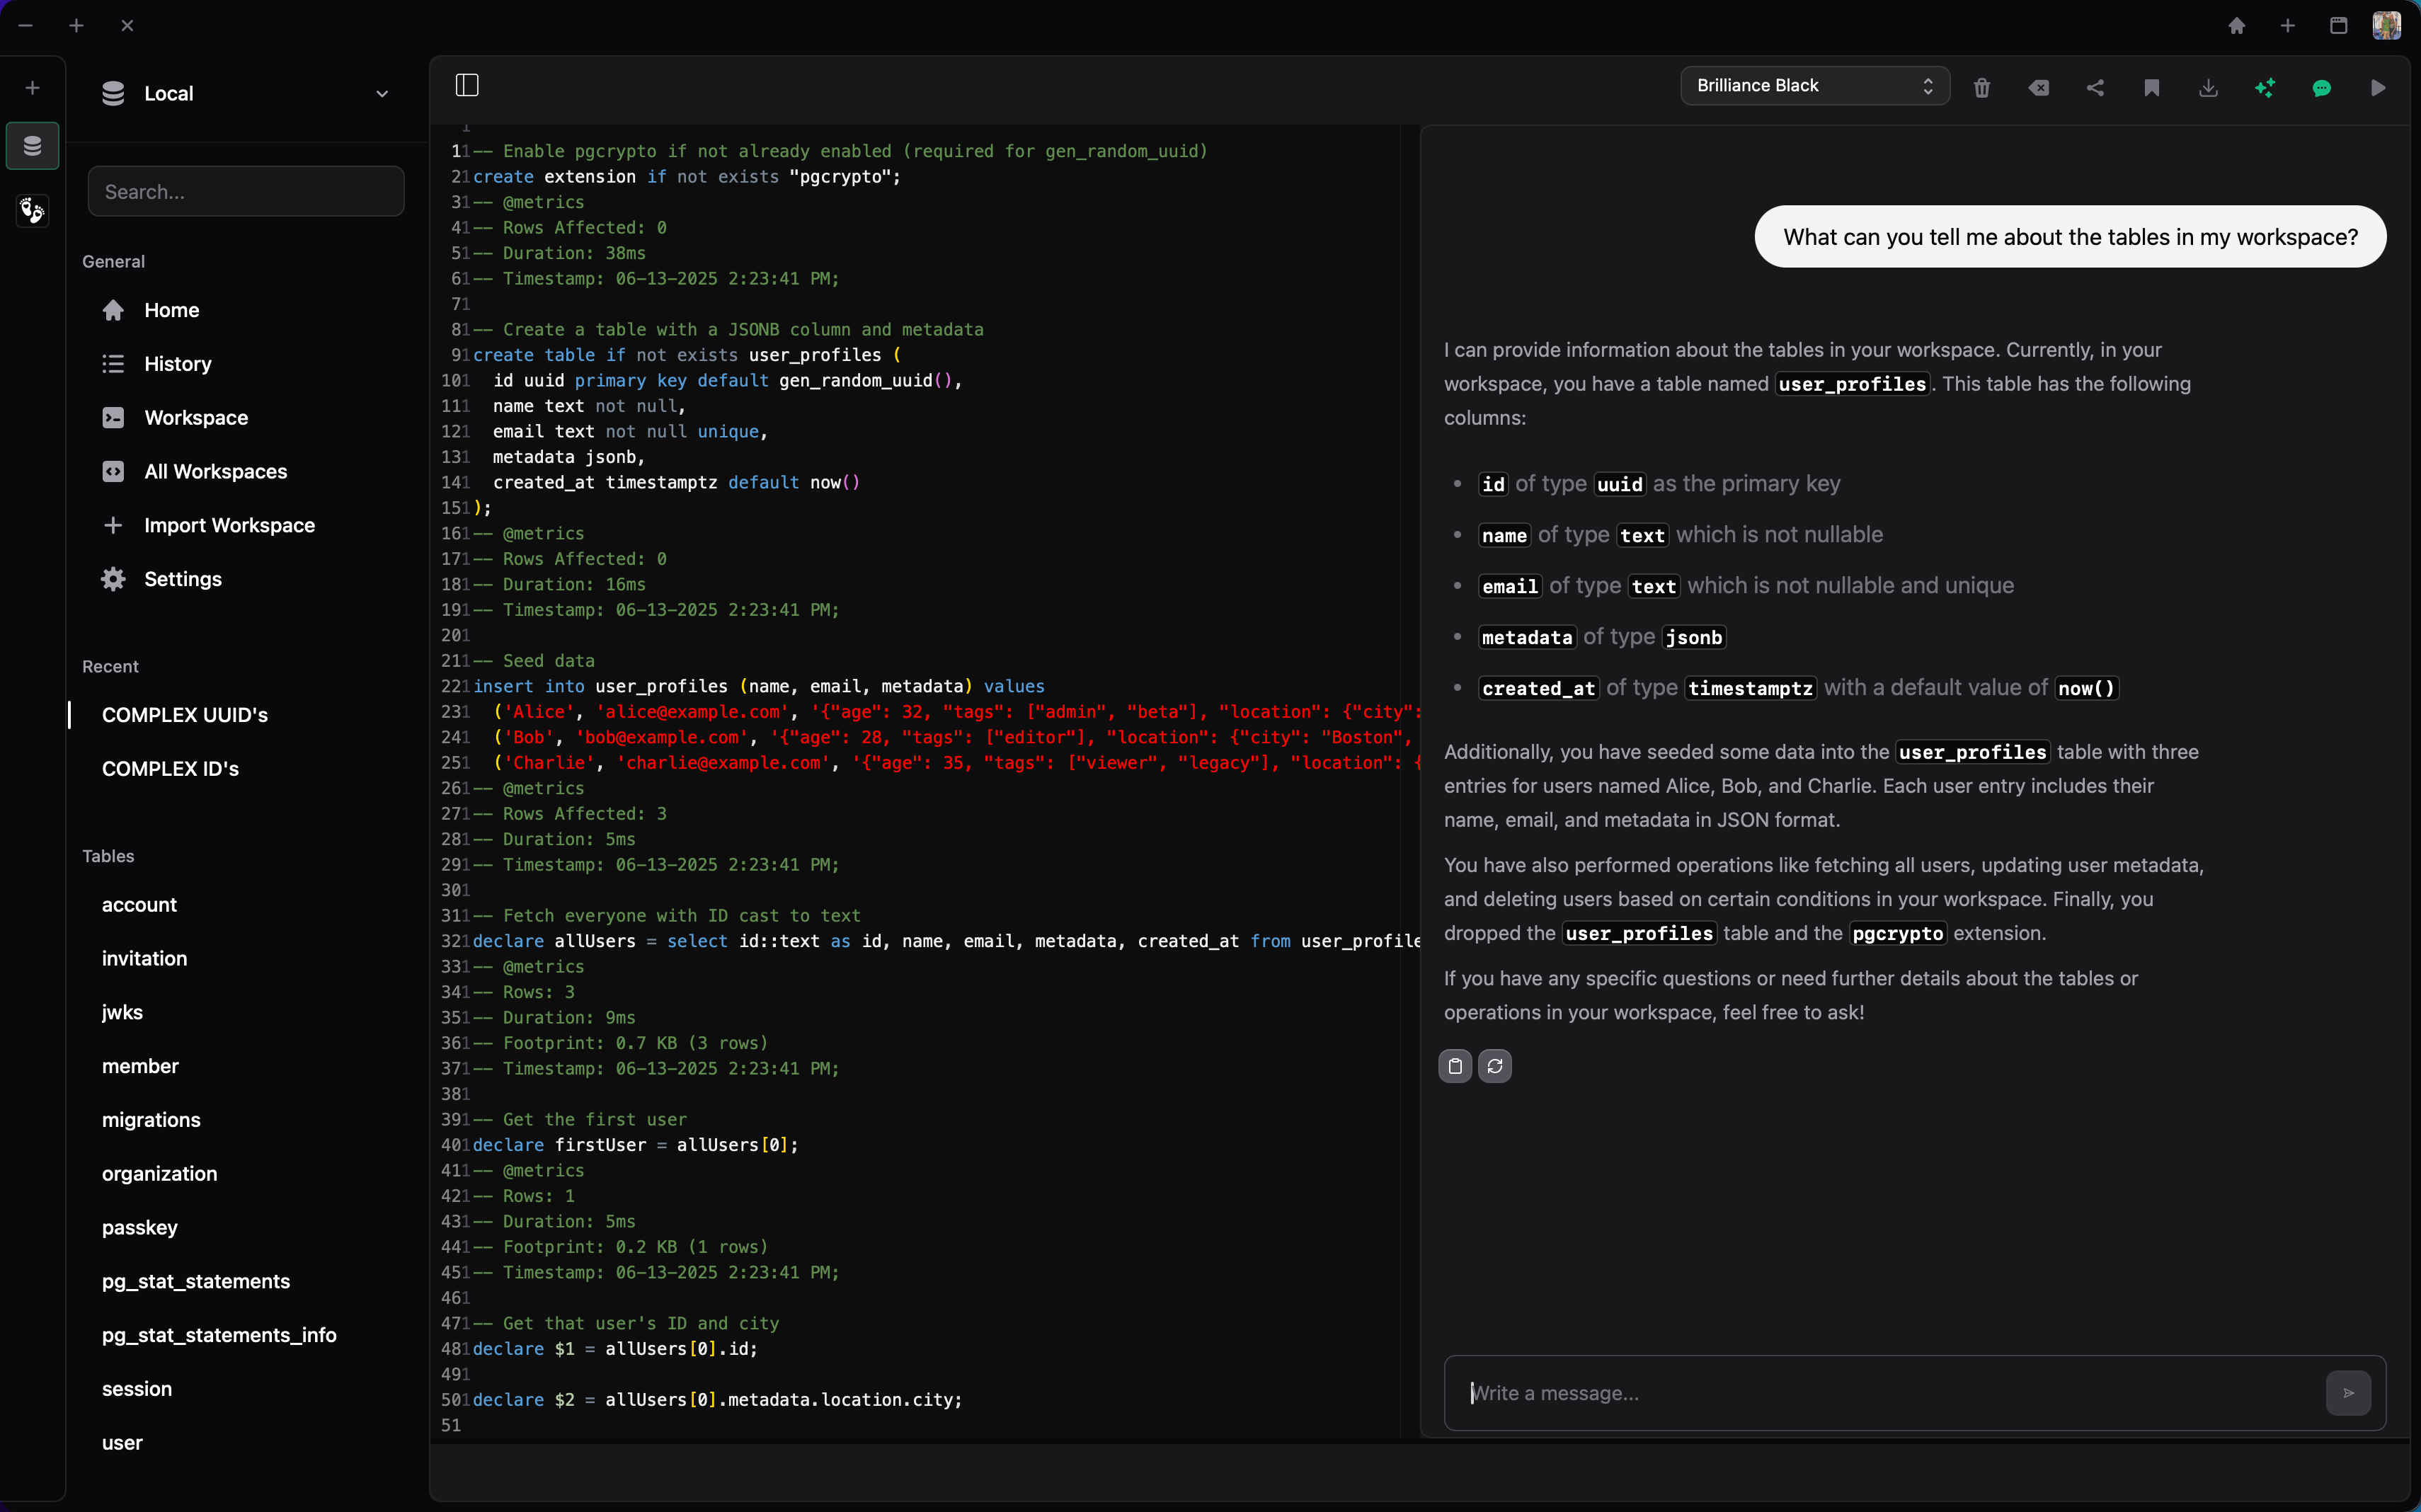Click the Home house icon in sidebar
2421x1512 pixels.
pos(113,310)
